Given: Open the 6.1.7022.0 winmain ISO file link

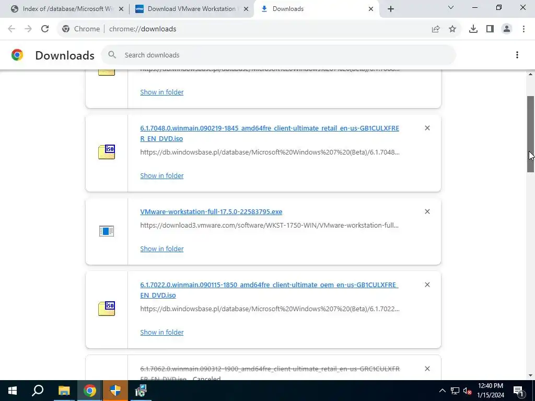Looking at the screenshot, I should 269,290.
